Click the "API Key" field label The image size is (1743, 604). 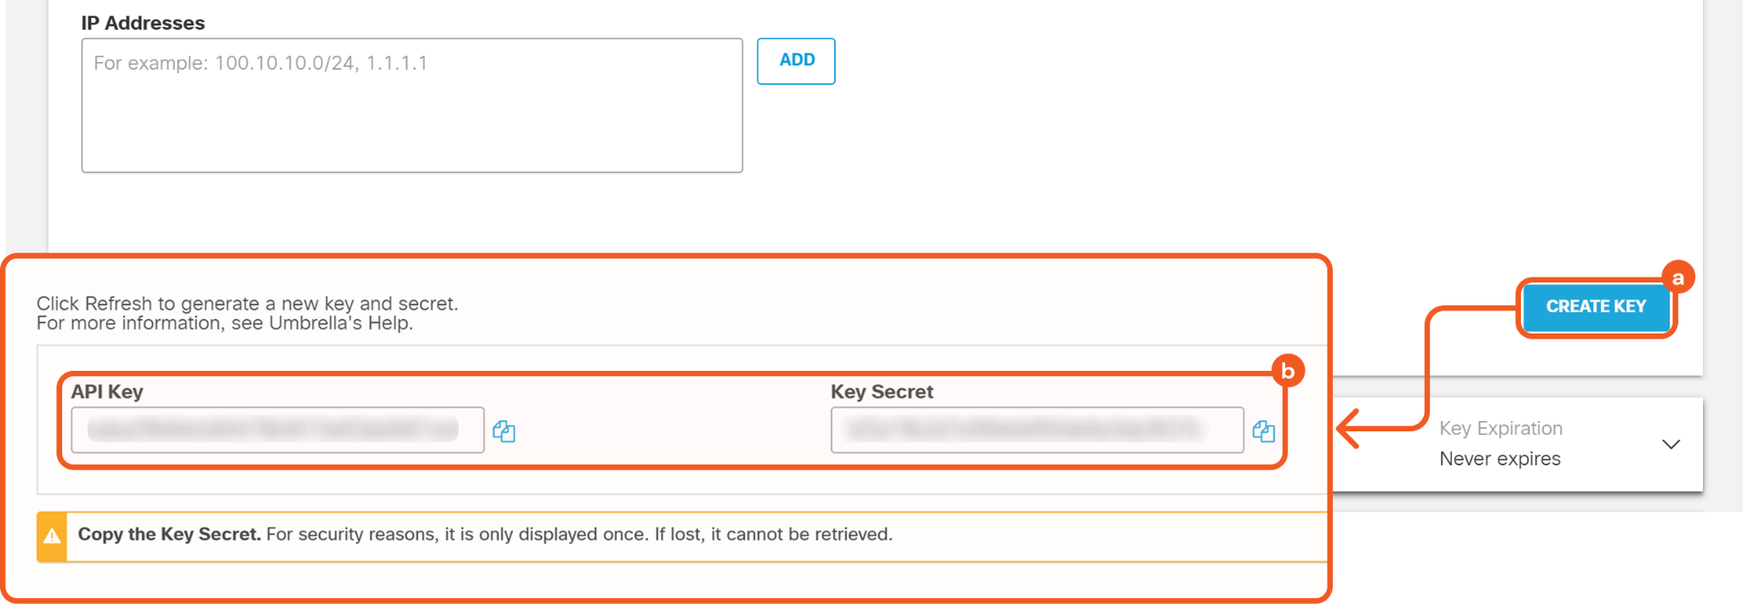[x=107, y=391]
